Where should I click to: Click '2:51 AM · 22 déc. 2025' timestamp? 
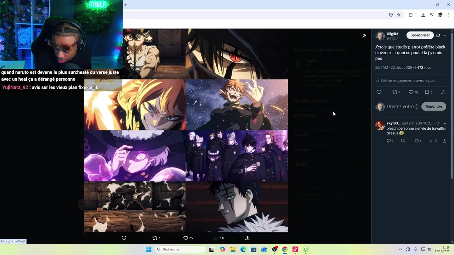click(394, 67)
